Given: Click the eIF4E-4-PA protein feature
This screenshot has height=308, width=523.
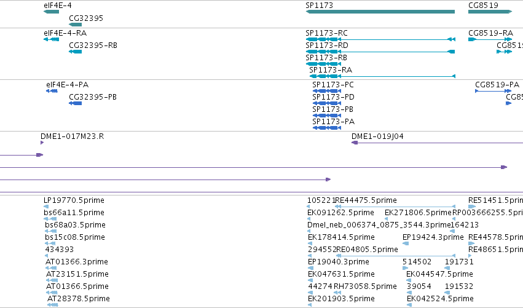Looking at the screenshot, I should (x=52, y=91).
